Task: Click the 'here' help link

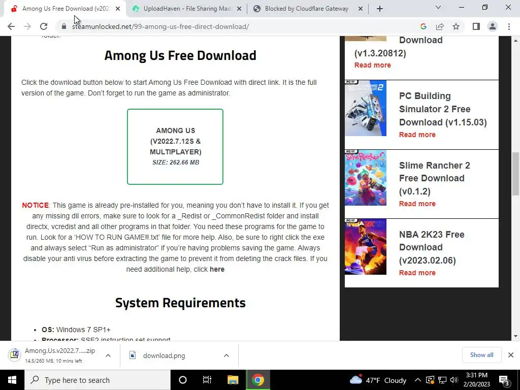Action: click(x=217, y=269)
